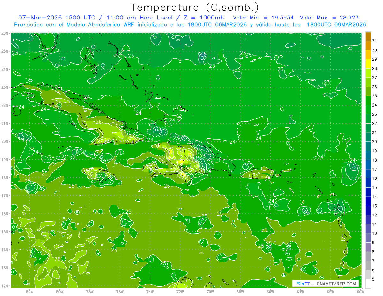Click the 70W longitude label

(210, 292)
